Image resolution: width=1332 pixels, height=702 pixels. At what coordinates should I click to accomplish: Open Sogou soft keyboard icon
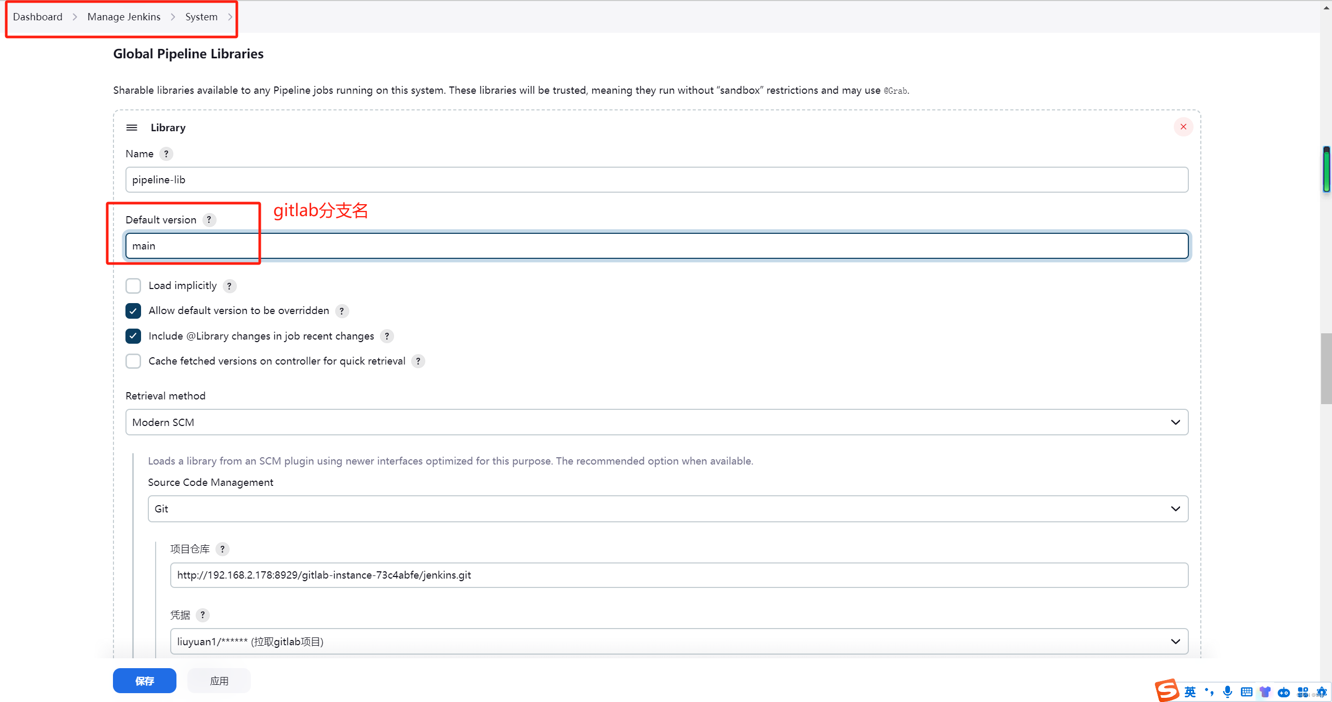click(x=1246, y=692)
